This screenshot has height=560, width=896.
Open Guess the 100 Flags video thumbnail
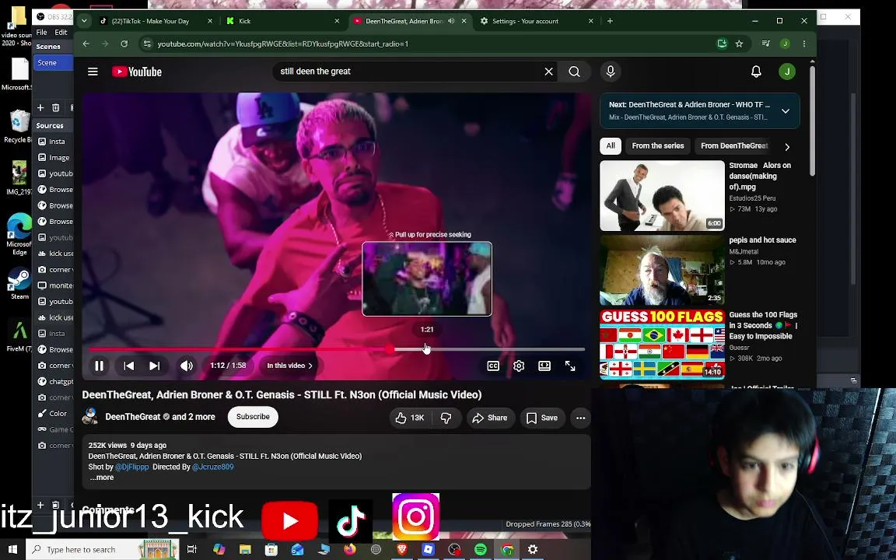pyautogui.click(x=663, y=345)
